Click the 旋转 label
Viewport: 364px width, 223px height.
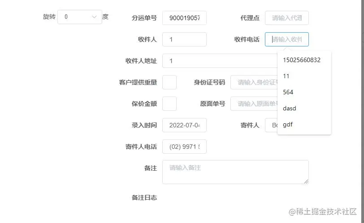tap(49, 17)
